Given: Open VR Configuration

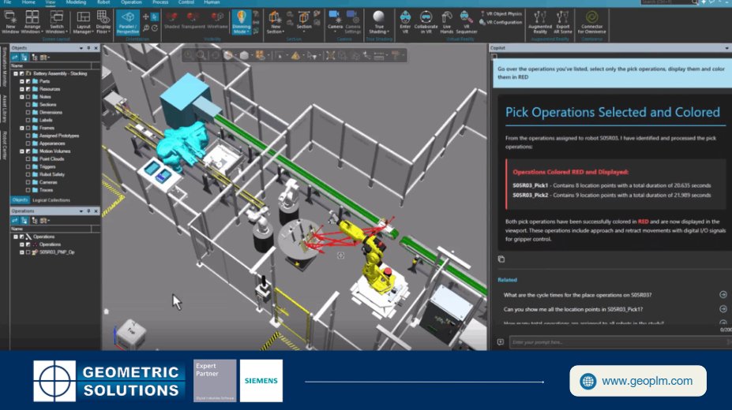Looking at the screenshot, I should coord(501,22).
